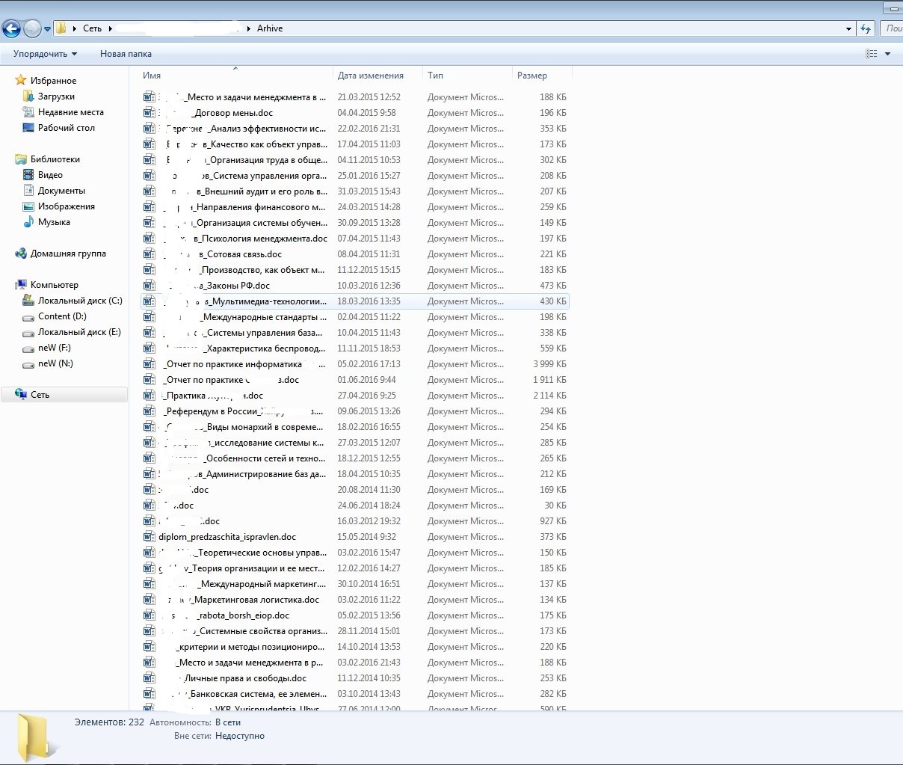
Task: Open Недавние места icon in sidebar
Action: [28, 112]
